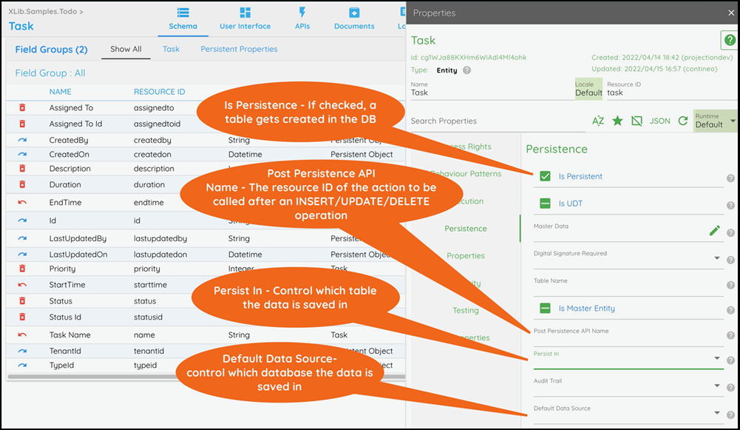The image size is (740, 430).
Task: Switch to the User Interface tab
Action: [245, 19]
